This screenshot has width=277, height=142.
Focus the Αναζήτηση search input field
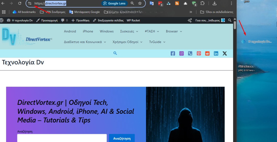[x=62, y=138]
